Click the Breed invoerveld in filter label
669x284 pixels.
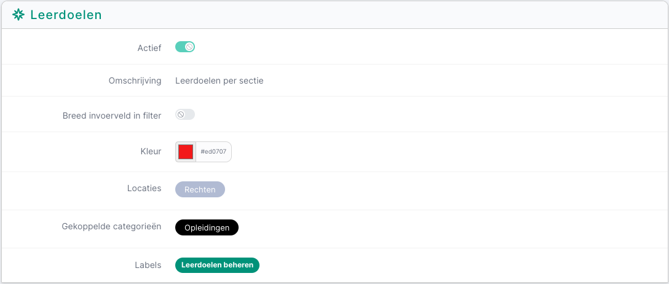pyautogui.click(x=112, y=116)
